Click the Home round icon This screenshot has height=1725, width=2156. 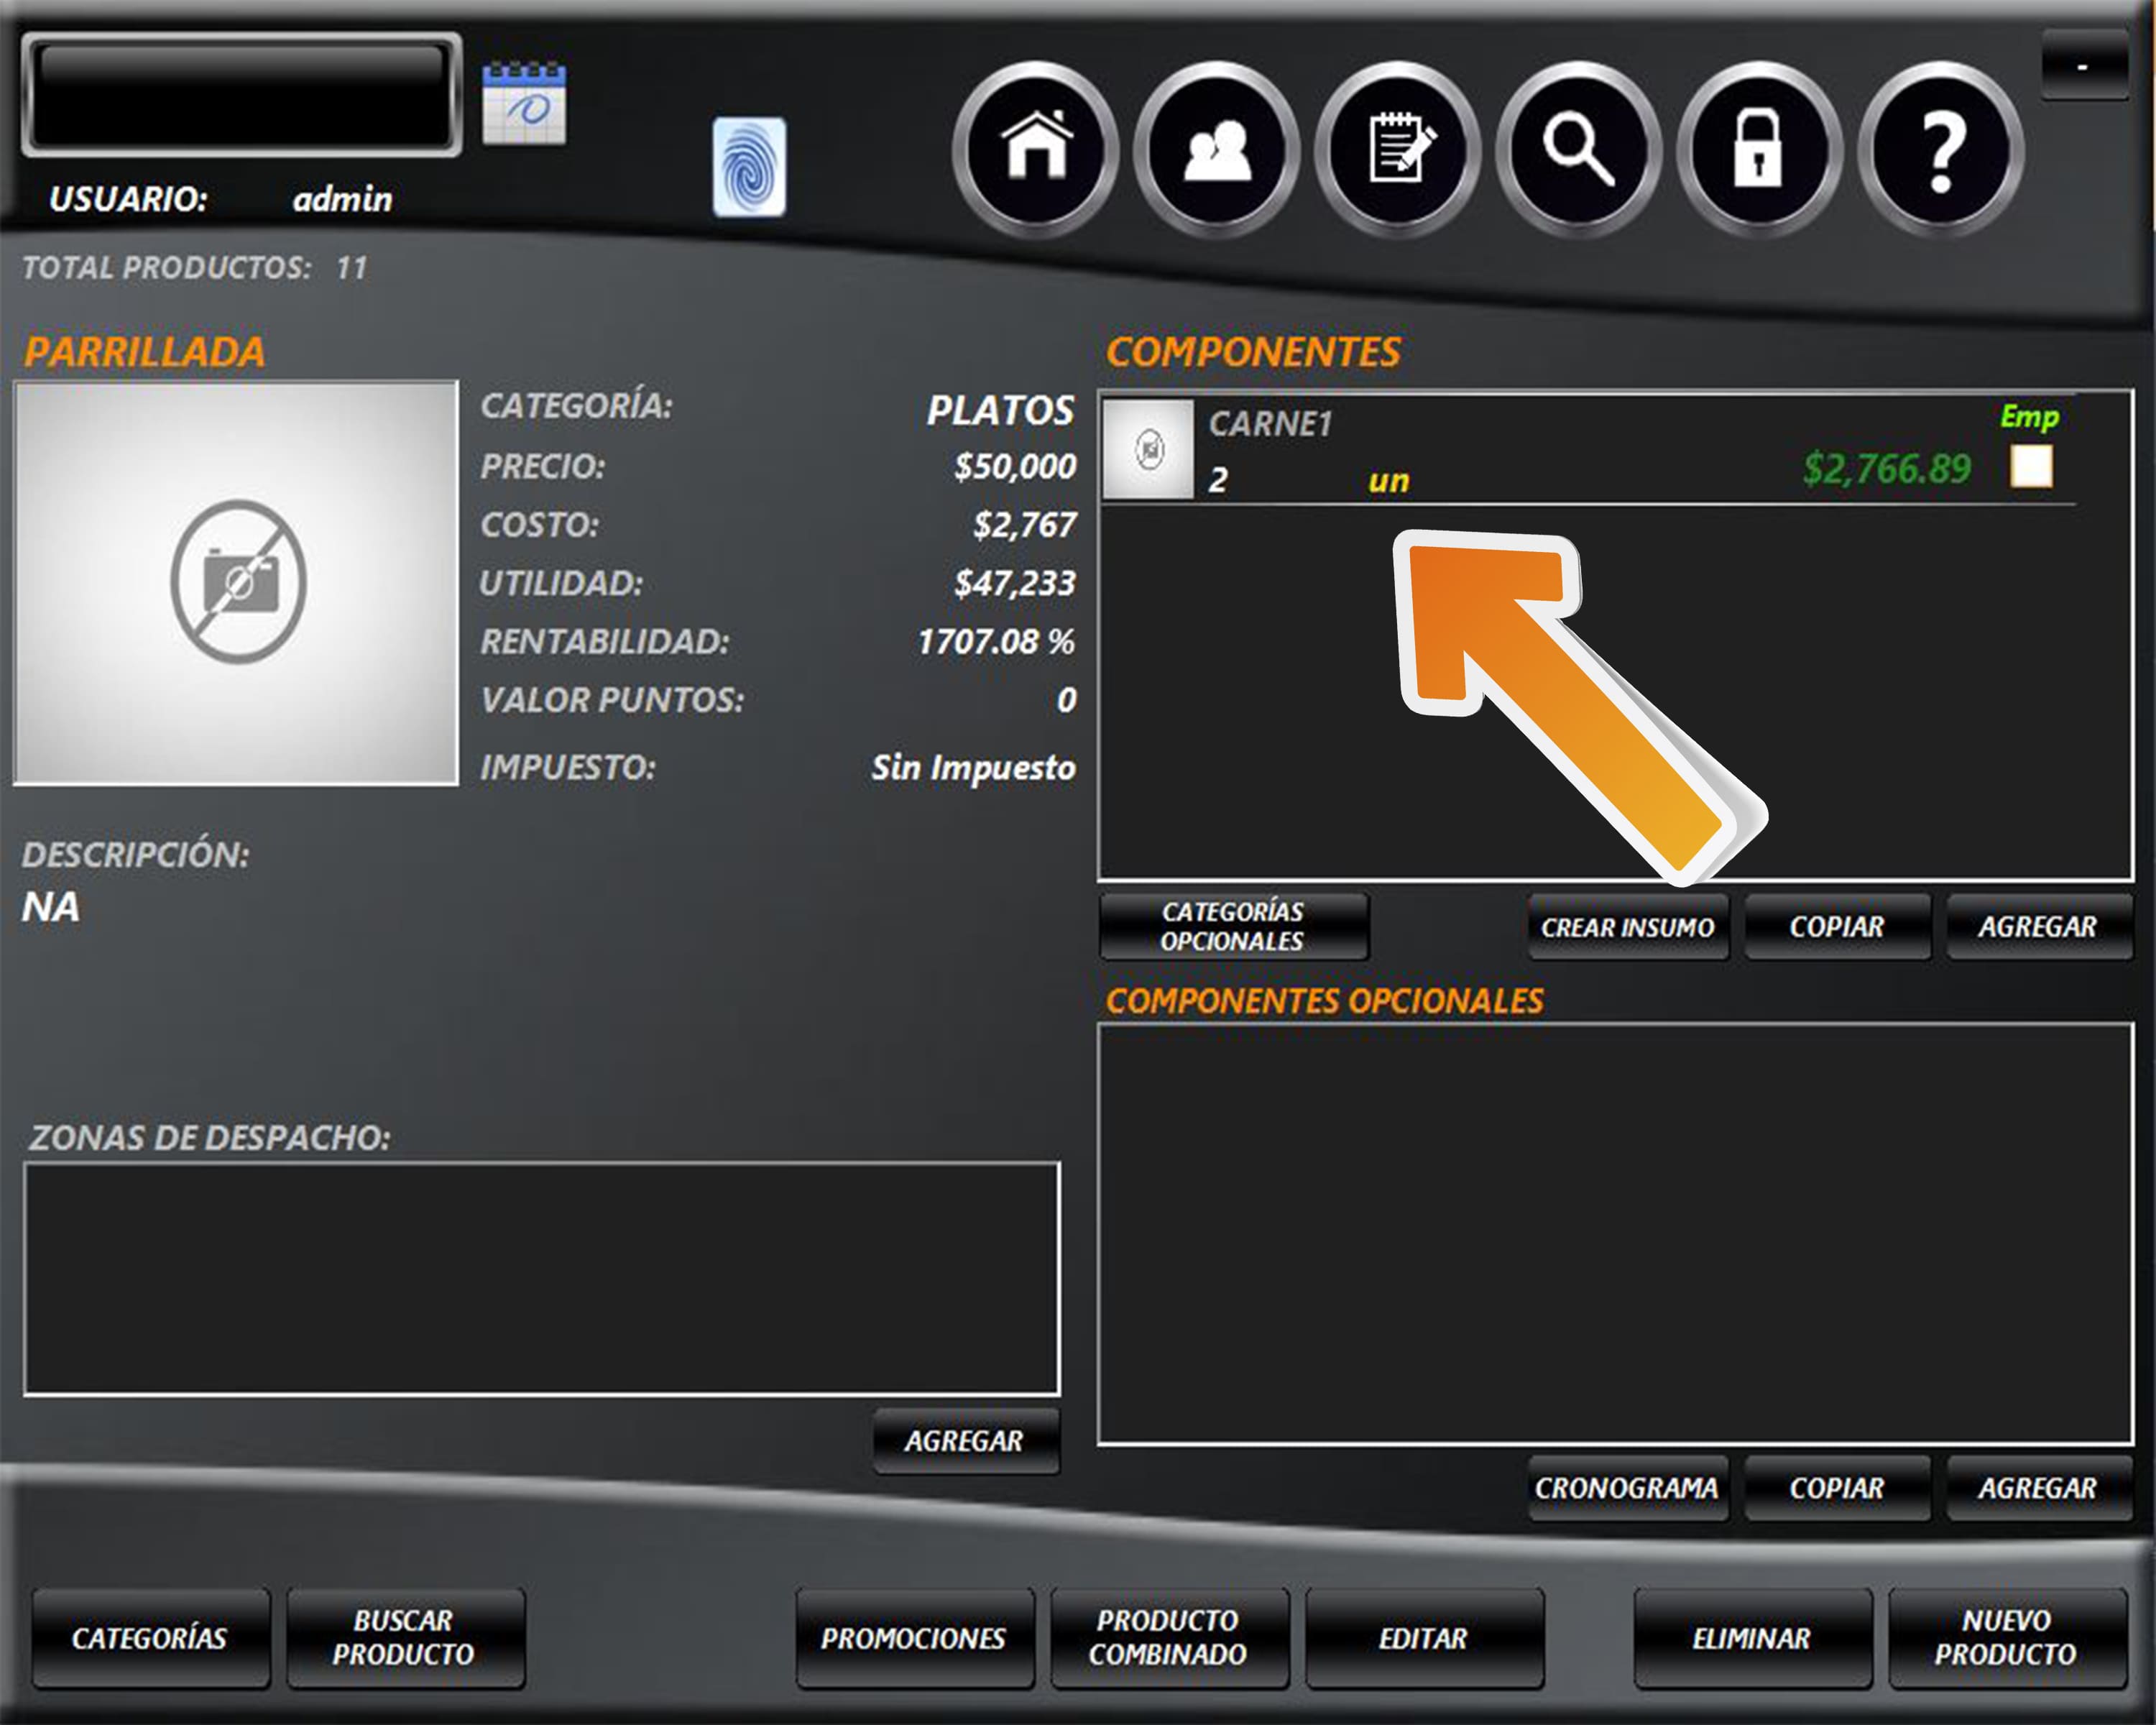click(1036, 149)
